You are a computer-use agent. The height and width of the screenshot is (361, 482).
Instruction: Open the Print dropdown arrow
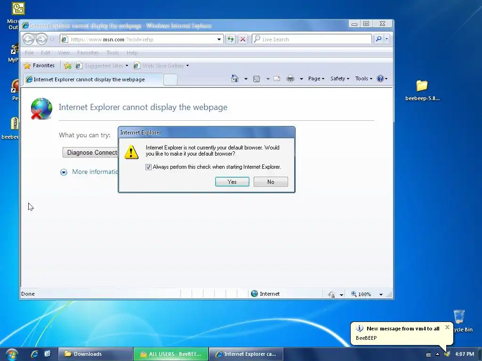(301, 79)
